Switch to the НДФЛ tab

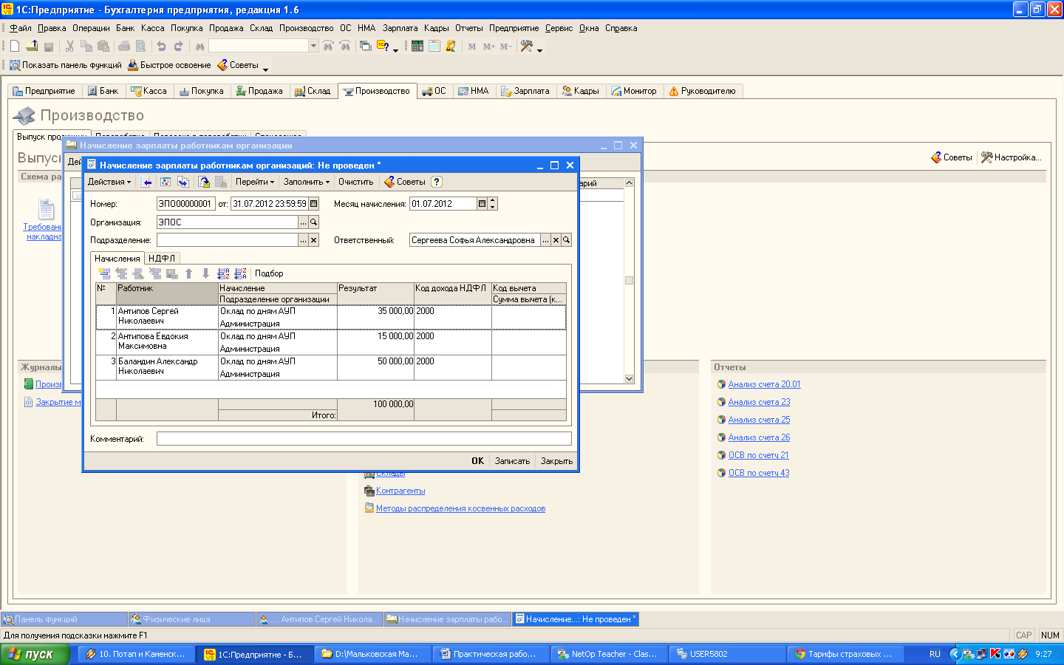[162, 259]
